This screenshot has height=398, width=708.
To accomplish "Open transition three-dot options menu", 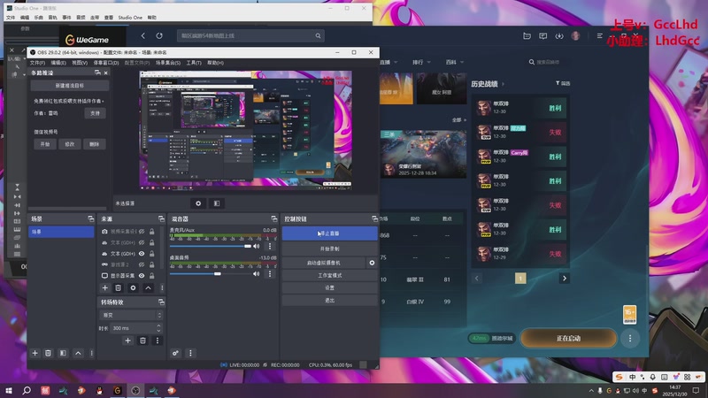I will coord(158,341).
